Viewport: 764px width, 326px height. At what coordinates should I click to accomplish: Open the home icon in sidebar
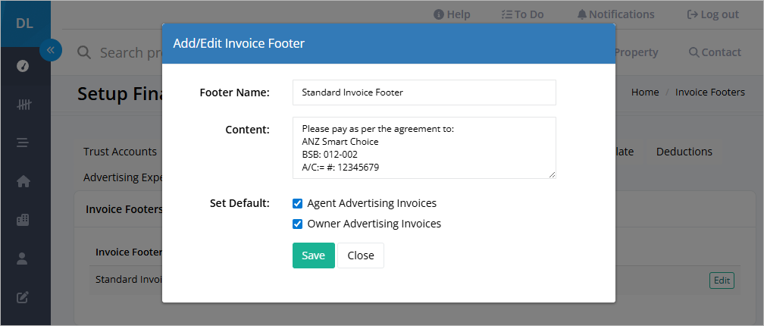tap(23, 181)
